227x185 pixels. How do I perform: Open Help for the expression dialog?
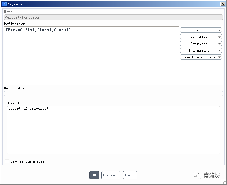tap(130, 175)
